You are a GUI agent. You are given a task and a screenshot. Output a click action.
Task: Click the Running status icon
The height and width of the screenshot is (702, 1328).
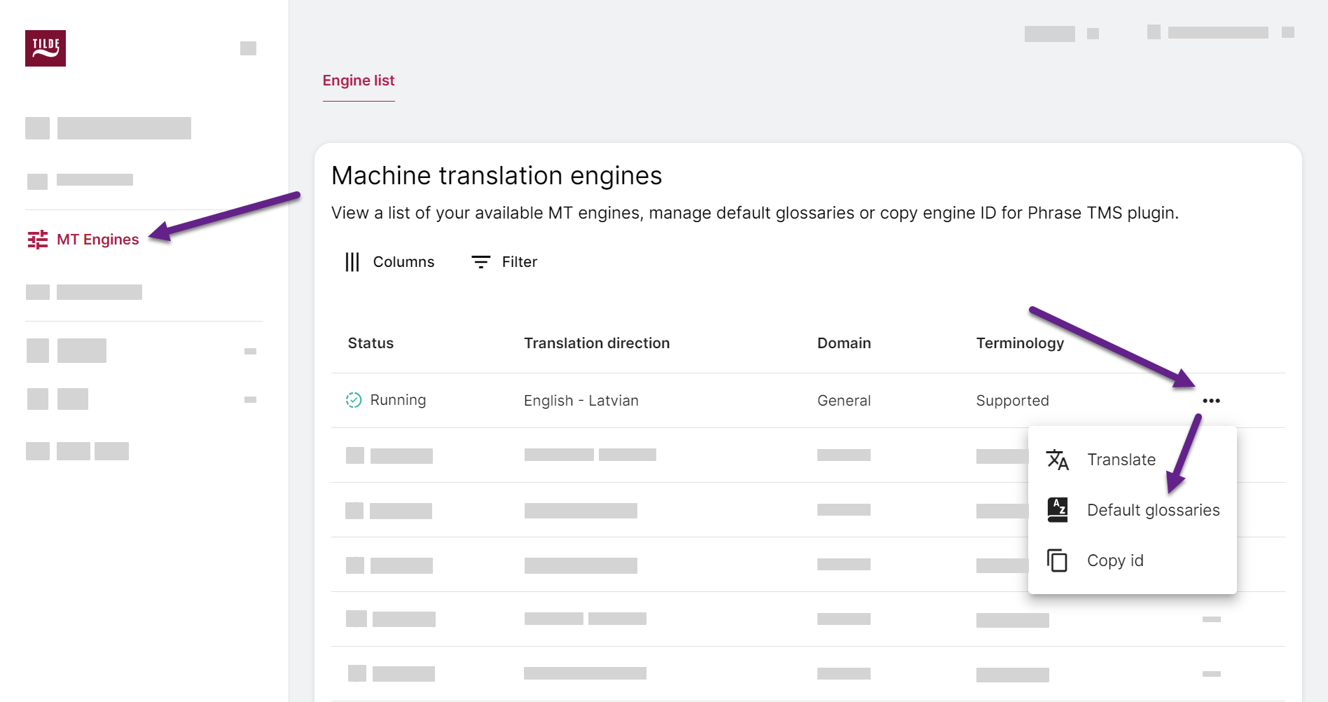point(354,400)
